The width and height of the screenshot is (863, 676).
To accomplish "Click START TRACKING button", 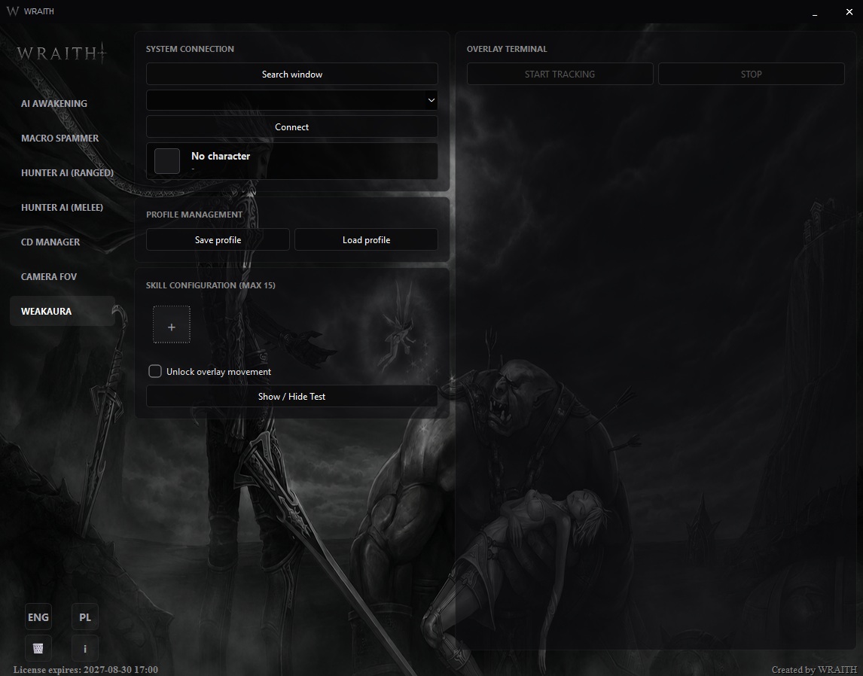I will pos(560,75).
